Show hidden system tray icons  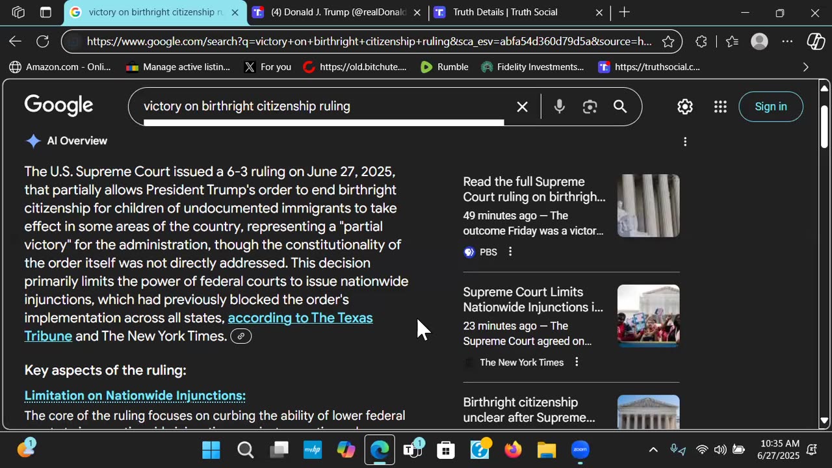(x=653, y=450)
